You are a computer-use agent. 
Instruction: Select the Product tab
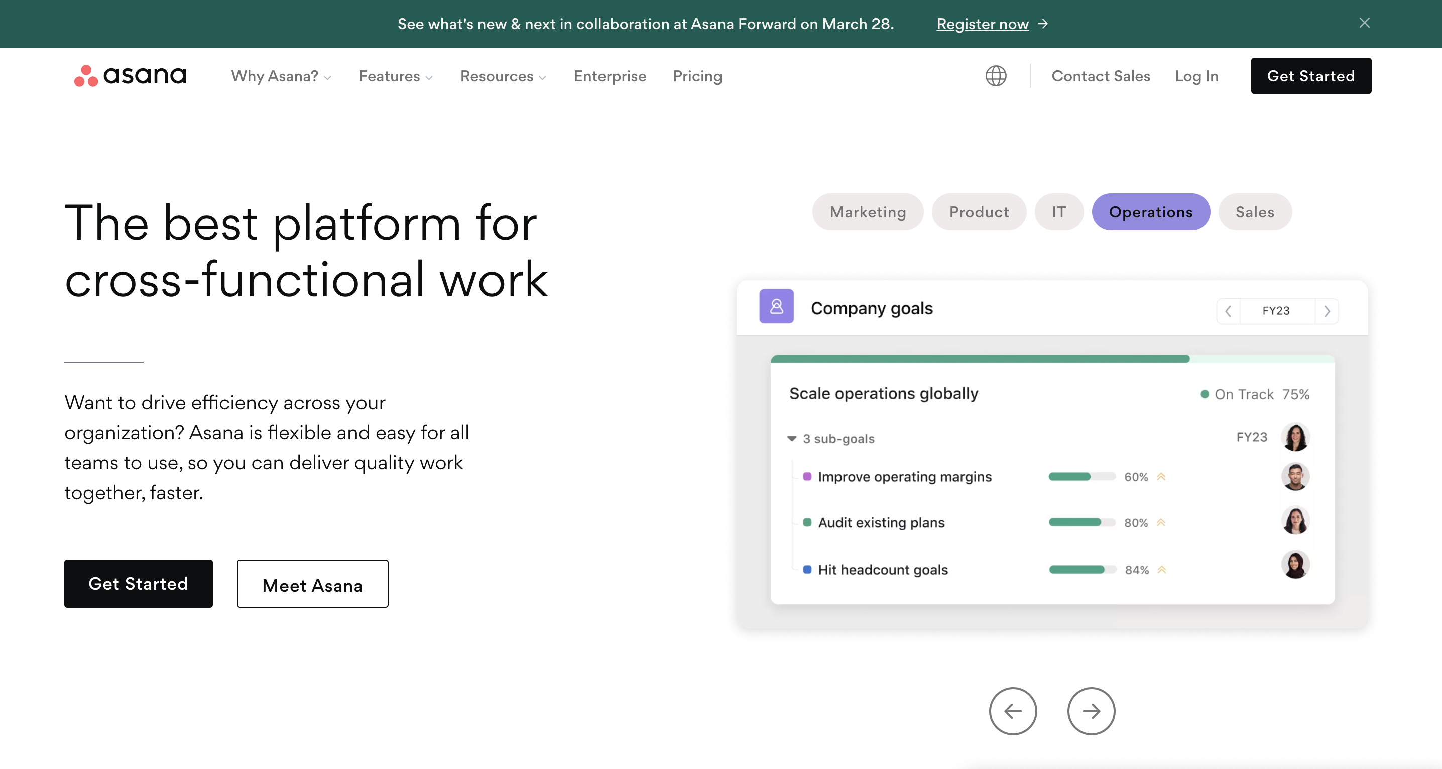pyautogui.click(x=979, y=211)
